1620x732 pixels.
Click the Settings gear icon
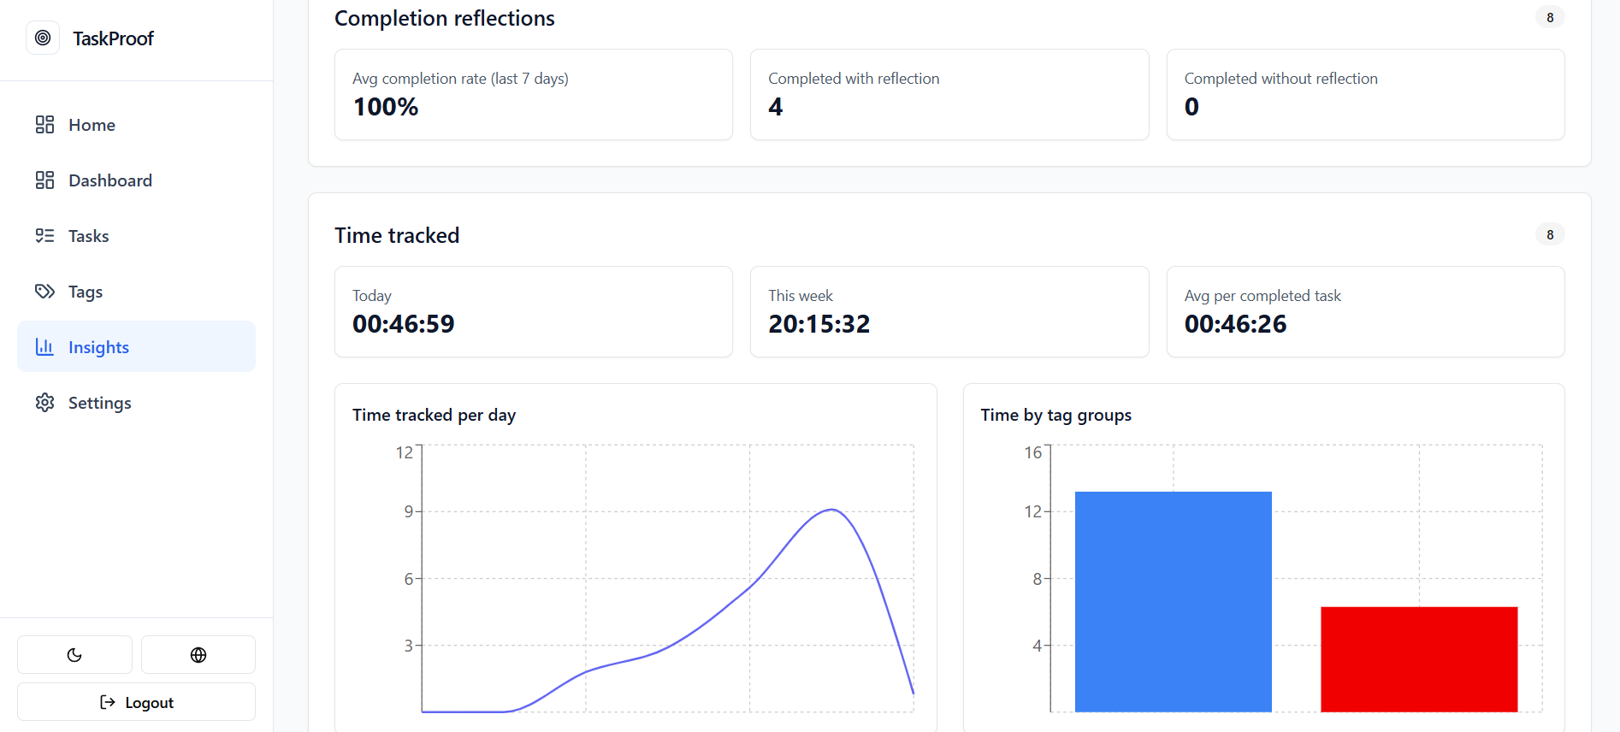pos(44,402)
